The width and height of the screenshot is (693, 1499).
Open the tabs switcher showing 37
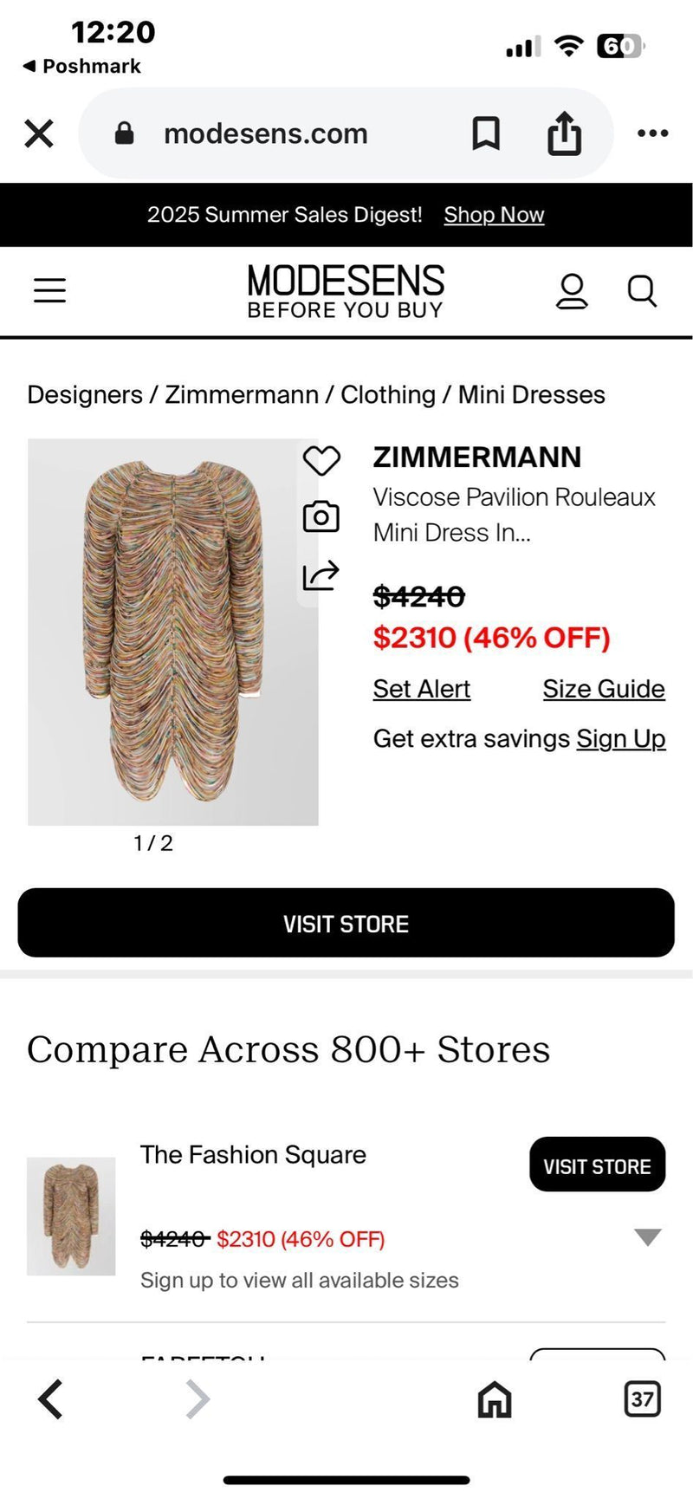click(x=642, y=1399)
